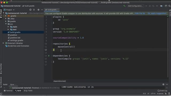Hide the Project tool window with minus icon
Viewport: 171px width, 96px height.
[42, 10]
